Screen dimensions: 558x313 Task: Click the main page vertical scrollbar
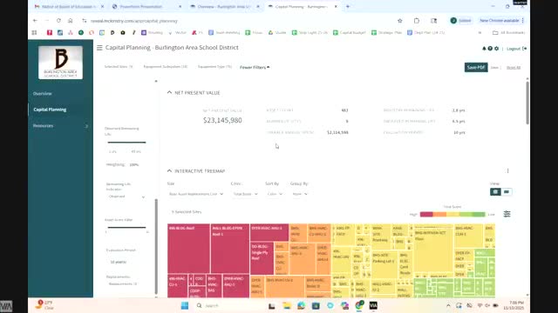pyautogui.click(x=527, y=103)
